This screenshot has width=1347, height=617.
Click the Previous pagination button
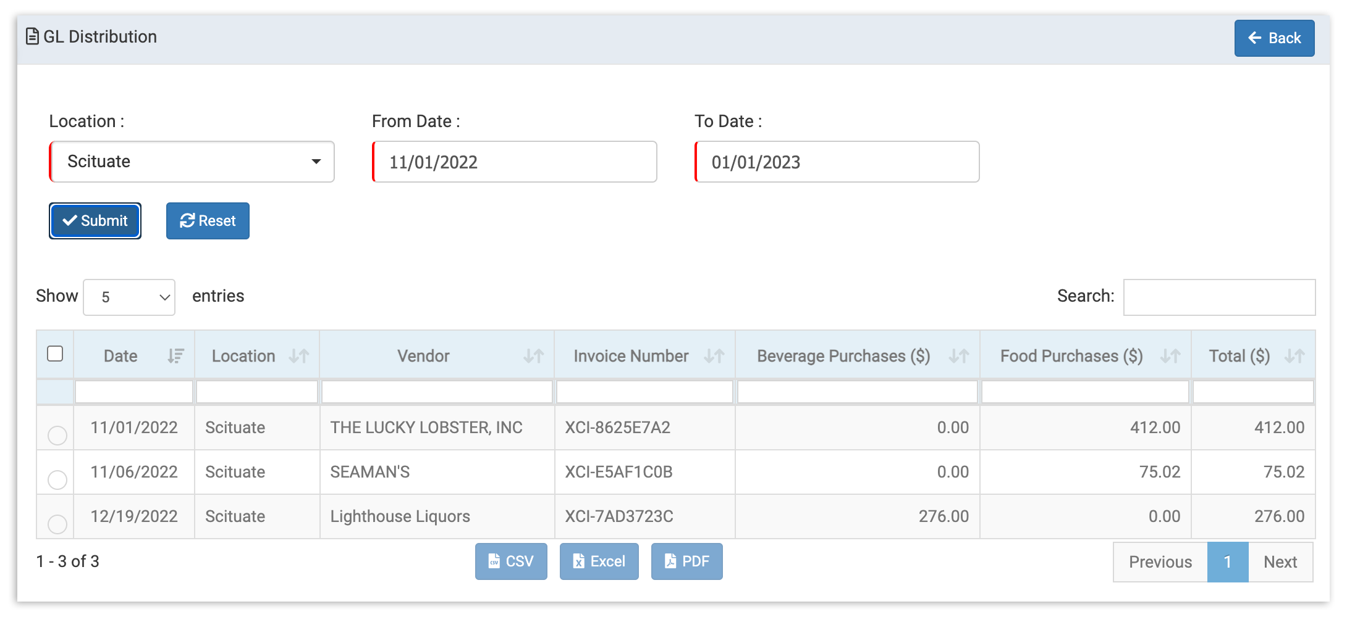[x=1160, y=561]
